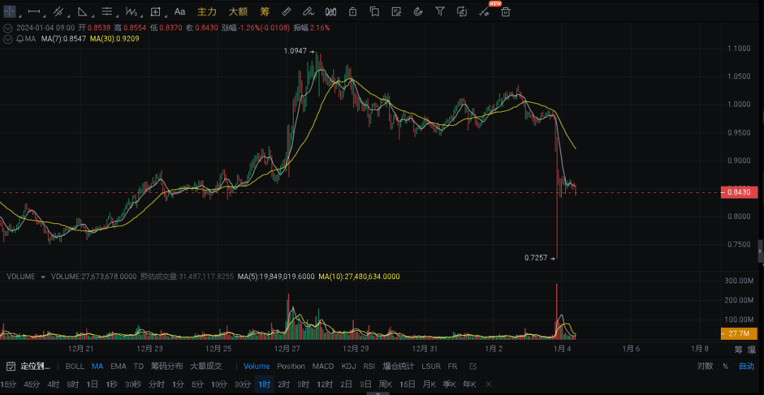The height and width of the screenshot is (395, 764).
Task: Select the ruler measurement tool
Action: pyautogui.click(x=286, y=11)
